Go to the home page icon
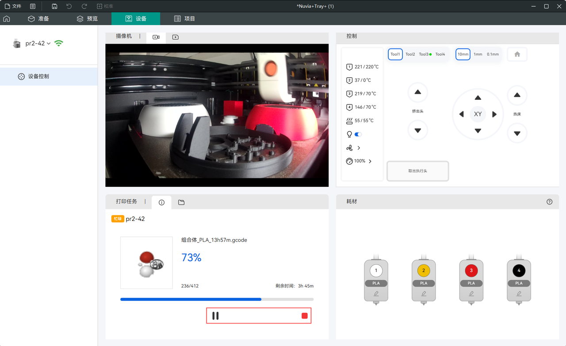566x346 pixels. point(7,19)
